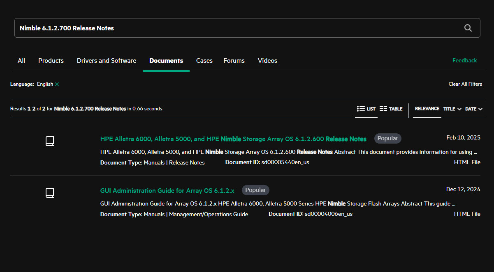This screenshot has height=272, width=494.
Task: Open the Title sort dropdown
Action: 452,109
